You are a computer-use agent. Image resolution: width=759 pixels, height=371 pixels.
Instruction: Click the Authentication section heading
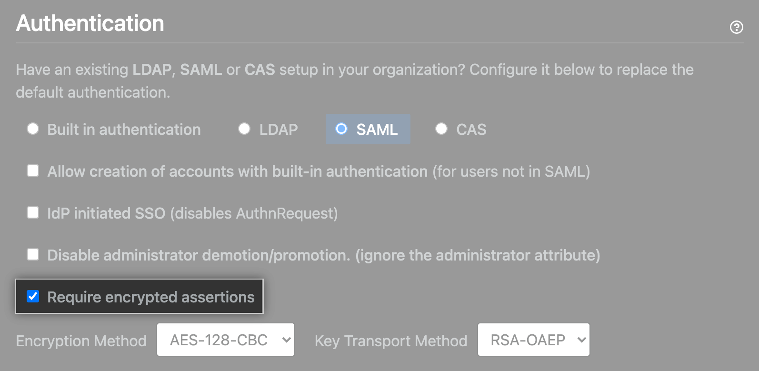pyautogui.click(x=90, y=23)
